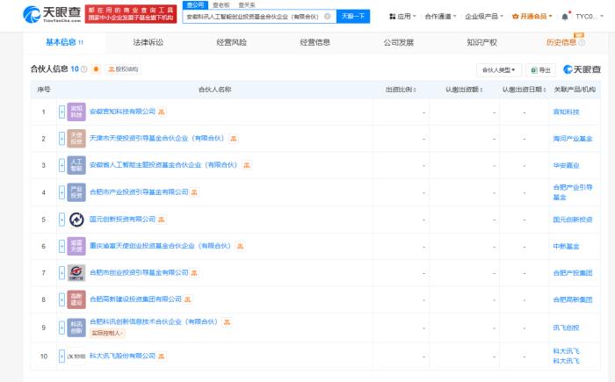Click the equity icon after 合肥科讯创新信息技术合伙企业
Viewport: 615px width, 382px height.
[227, 322]
